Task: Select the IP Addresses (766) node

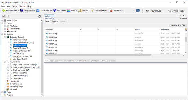Action: coord(20,73)
